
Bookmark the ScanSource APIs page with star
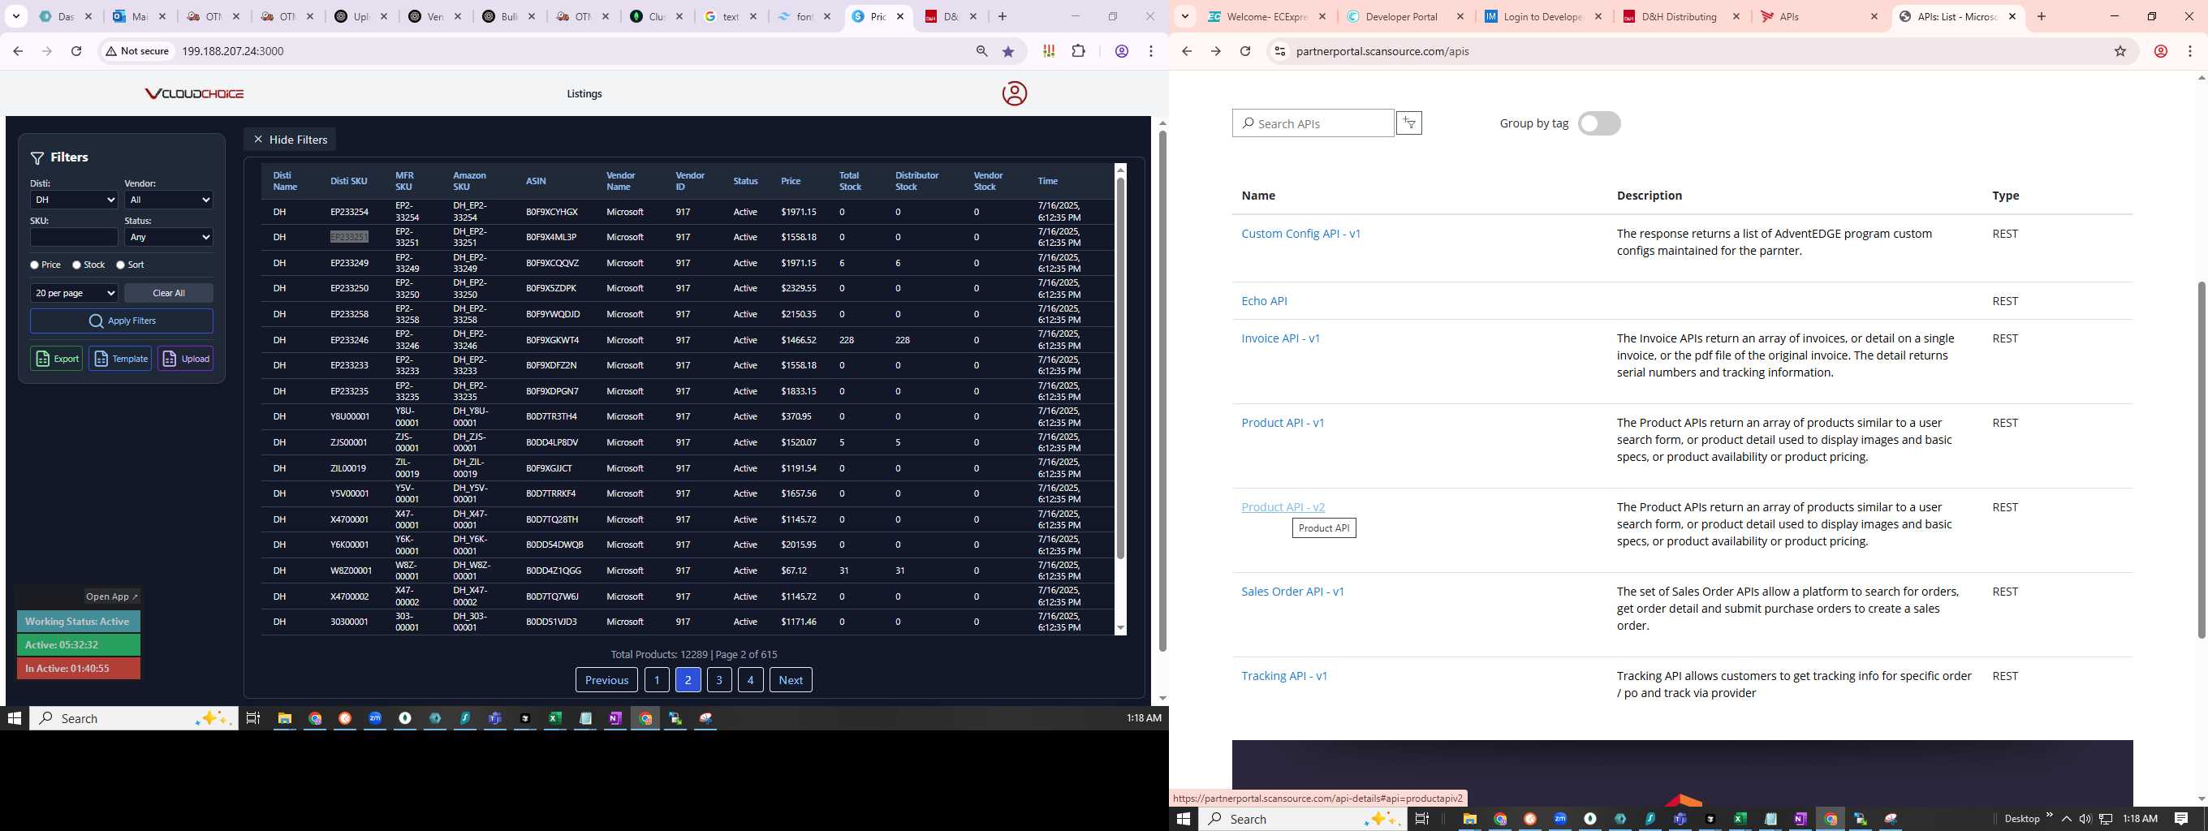click(2120, 51)
